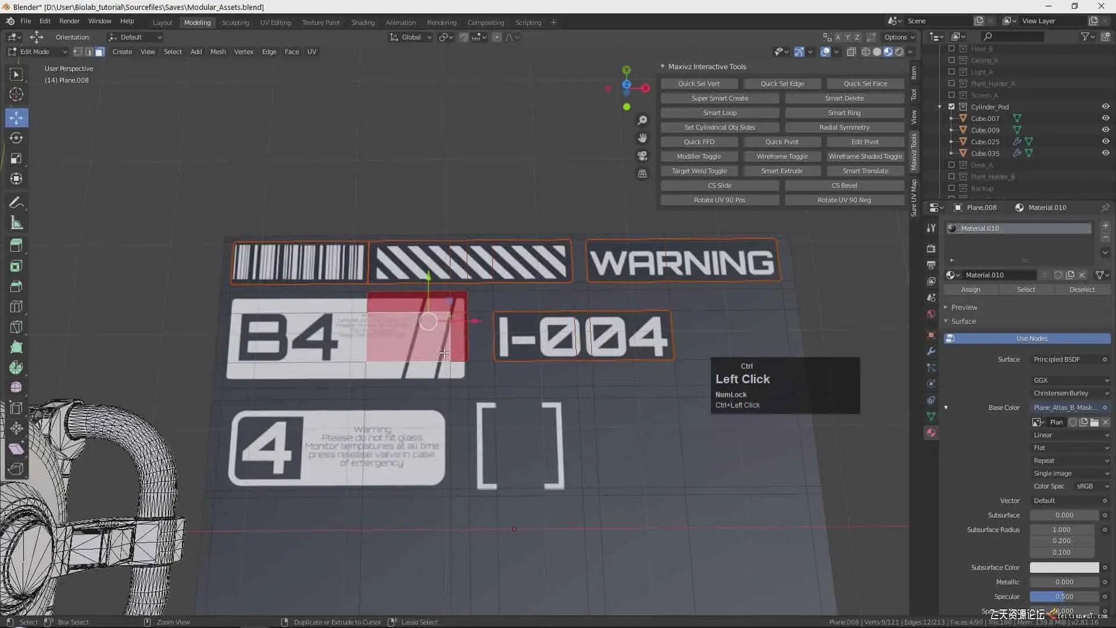Click the hand pan view icon

point(642,138)
